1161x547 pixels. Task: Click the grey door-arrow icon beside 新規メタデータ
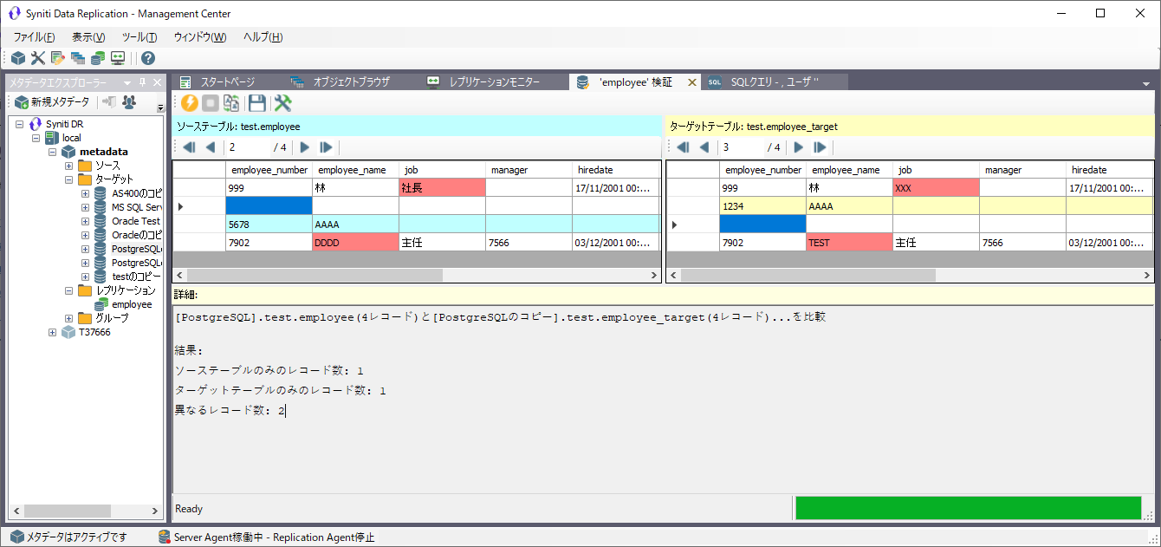coord(109,102)
